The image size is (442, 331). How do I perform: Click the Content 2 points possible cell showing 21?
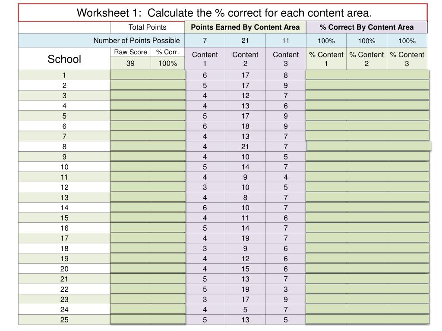pos(245,41)
